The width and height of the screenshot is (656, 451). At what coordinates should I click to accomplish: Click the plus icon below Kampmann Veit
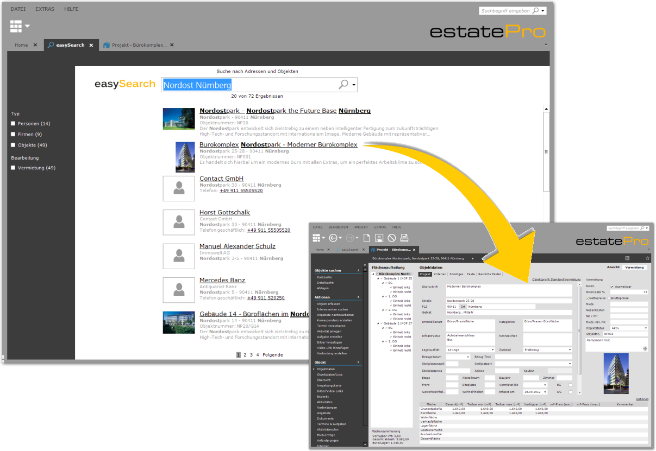[x=645, y=349]
